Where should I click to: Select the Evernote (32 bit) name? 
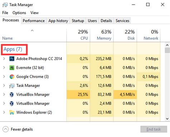(x=30, y=68)
